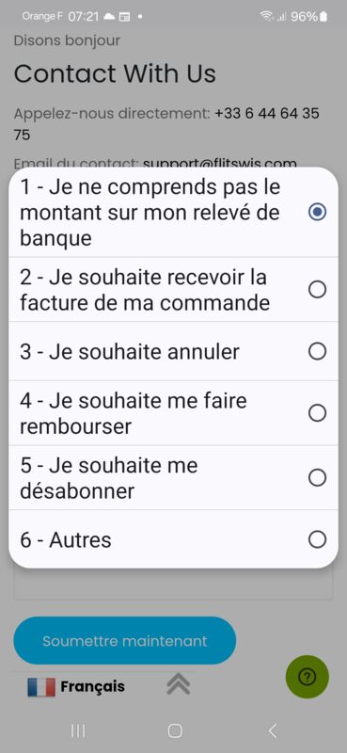Tap the French flag icon
347x753 pixels.
click(x=41, y=687)
